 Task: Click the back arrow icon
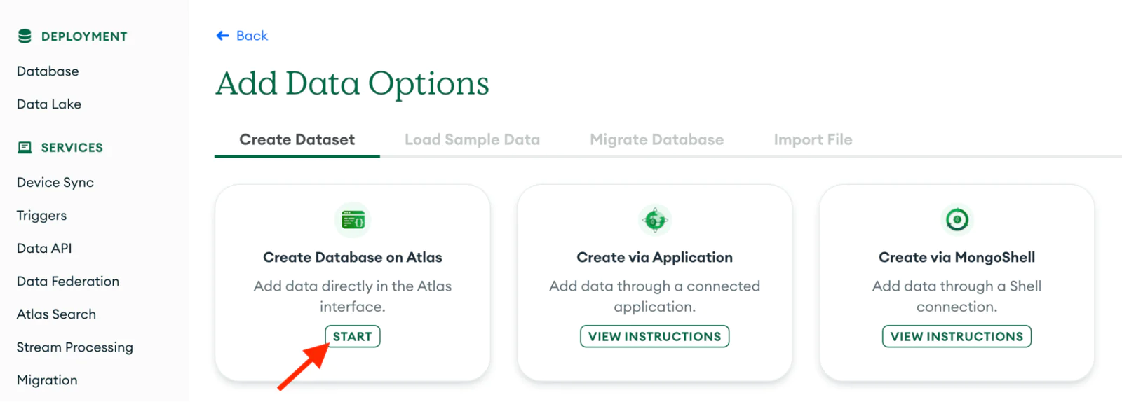(223, 36)
